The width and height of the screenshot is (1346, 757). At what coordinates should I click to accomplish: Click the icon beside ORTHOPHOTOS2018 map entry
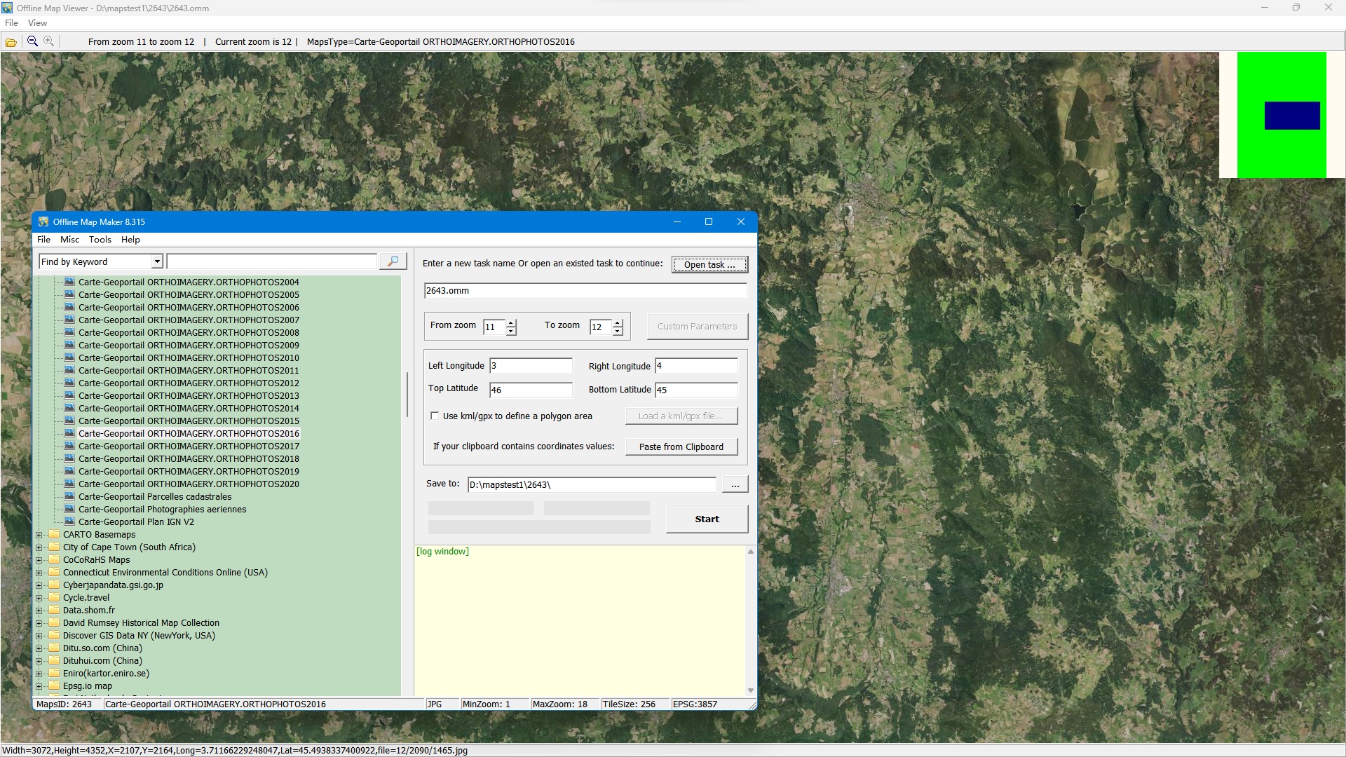[69, 458]
